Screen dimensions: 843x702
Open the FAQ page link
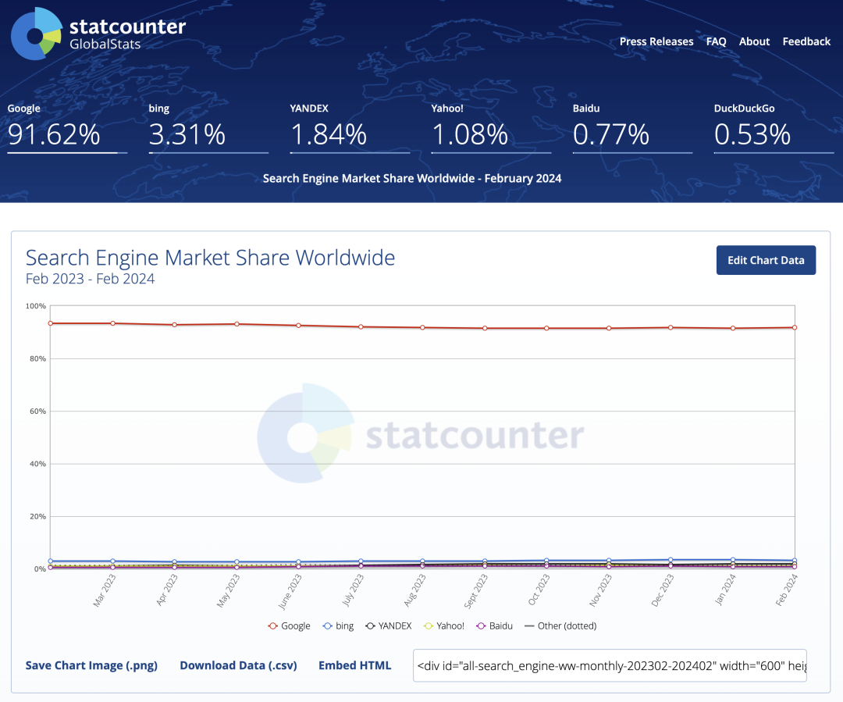[x=716, y=41]
